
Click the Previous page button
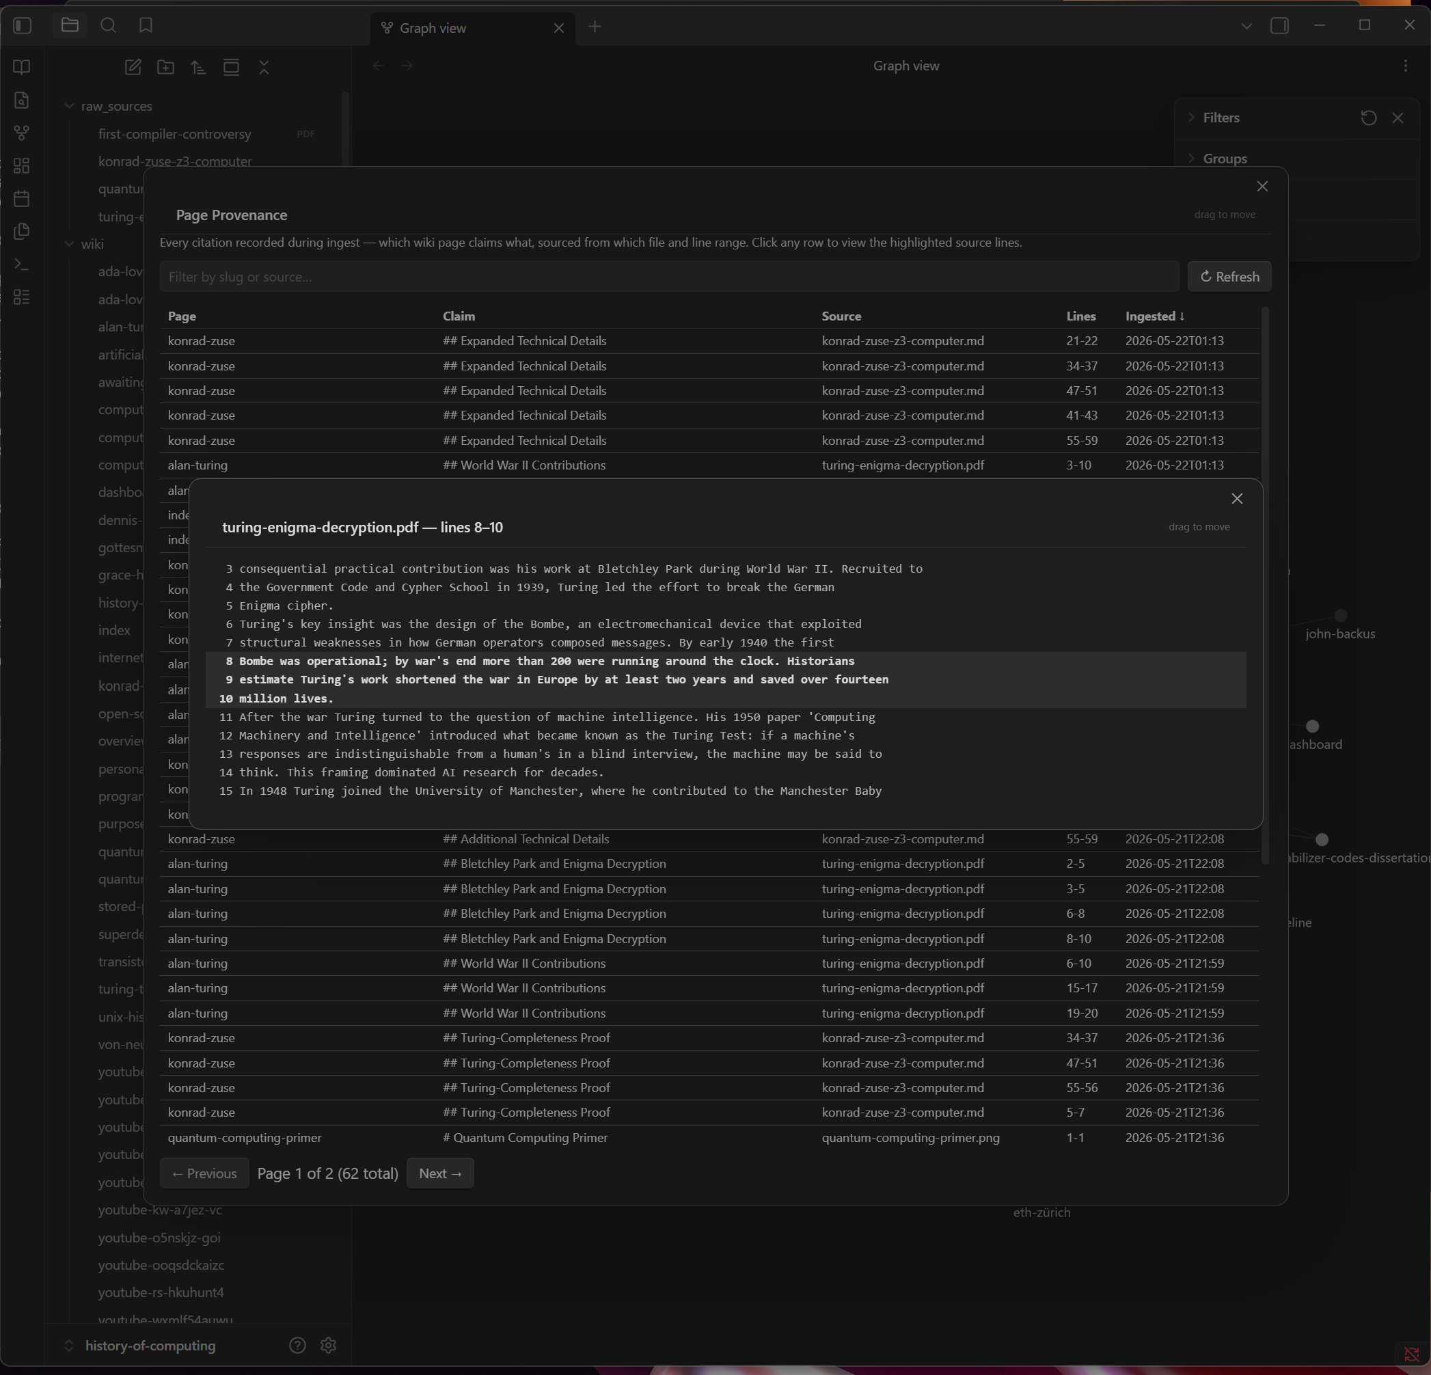[x=204, y=1173]
